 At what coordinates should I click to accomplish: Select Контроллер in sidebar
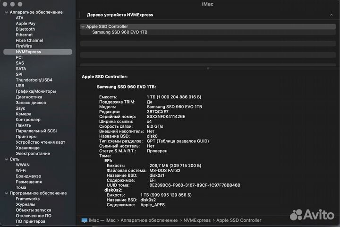[x=28, y=120]
